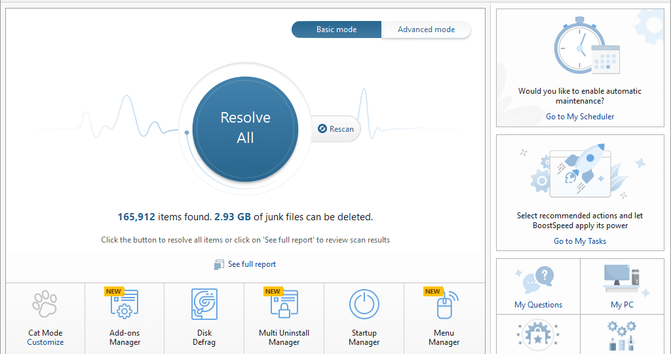671x354 pixels.
Task: Click the stopwatch calendar scheduler illustration
Action: click(587, 46)
